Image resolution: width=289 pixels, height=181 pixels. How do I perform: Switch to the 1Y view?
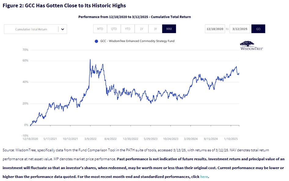coord(141,29)
